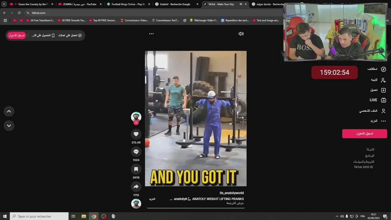
Task: Click the Taper ici pour rechercher box
Action: point(39,216)
